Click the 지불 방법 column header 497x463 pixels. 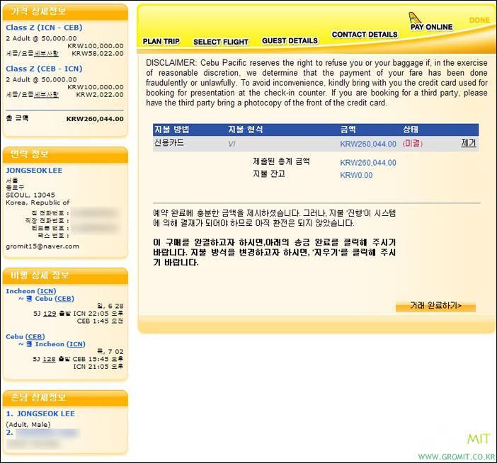tap(171, 130)
